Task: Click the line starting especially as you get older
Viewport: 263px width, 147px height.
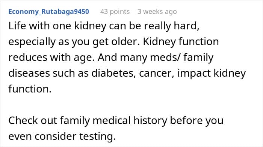Action: [113, 42]
